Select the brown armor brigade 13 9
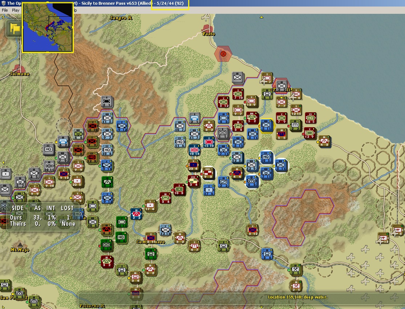This screenshot has width=405, height=309. [x=251, y=101]
